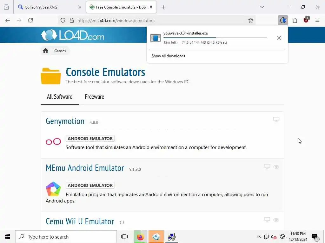Viewport: 325px width, 243px height.
Task: Click the download progress bar
Action: [x=215, y=38]
